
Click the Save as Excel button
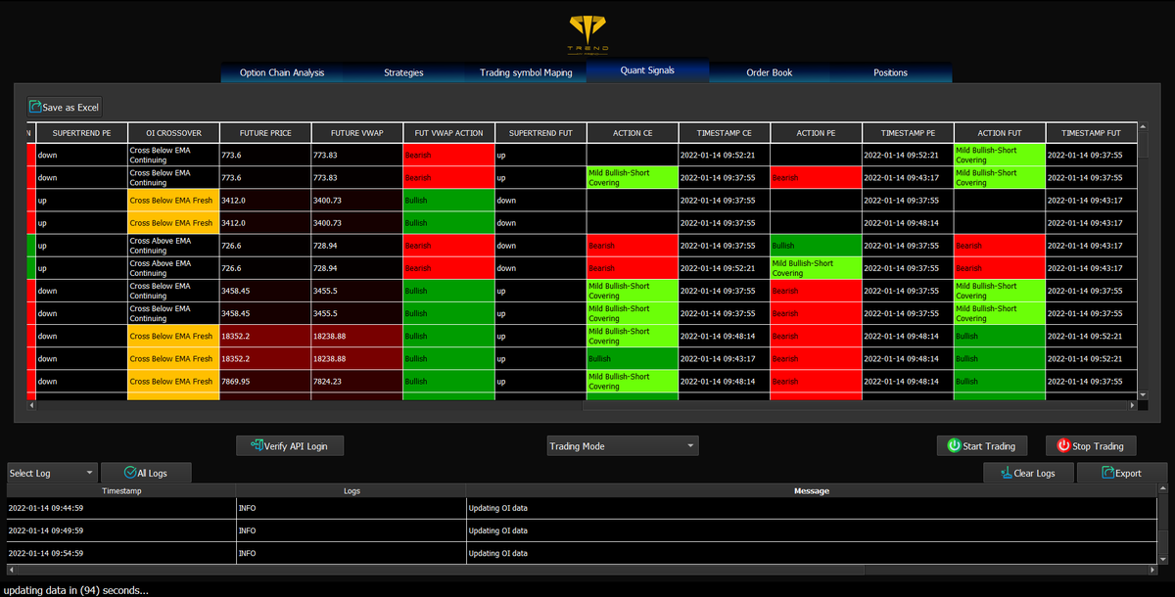tap(65, 107)
